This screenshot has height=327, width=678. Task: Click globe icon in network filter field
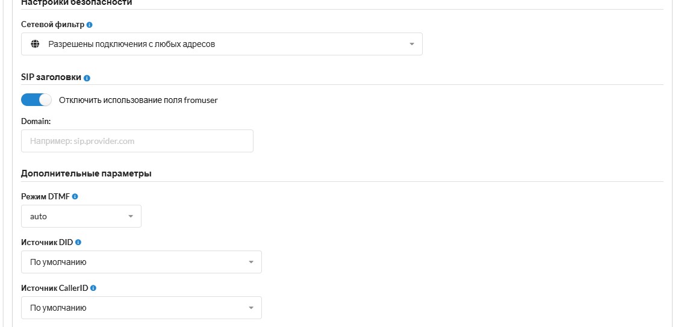pos(35,44)
